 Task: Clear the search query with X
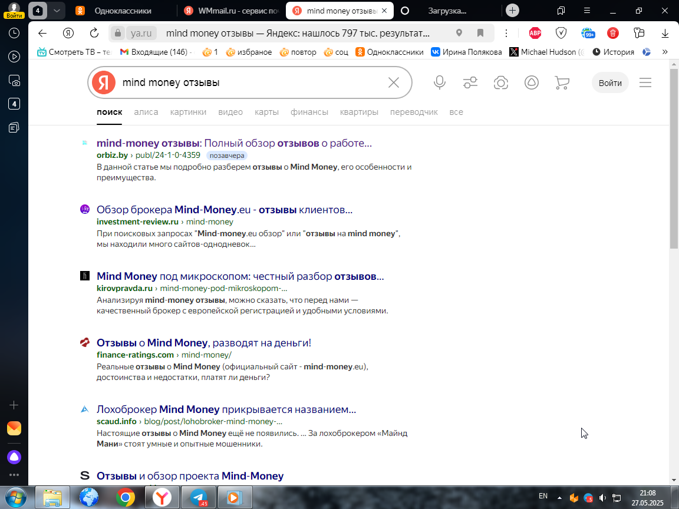coord(394,82)
